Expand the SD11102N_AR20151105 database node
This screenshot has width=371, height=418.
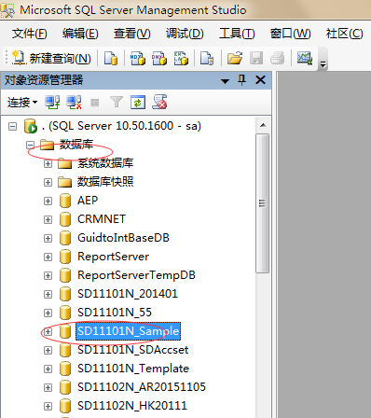pyautogui.click(x=48, y=387)
